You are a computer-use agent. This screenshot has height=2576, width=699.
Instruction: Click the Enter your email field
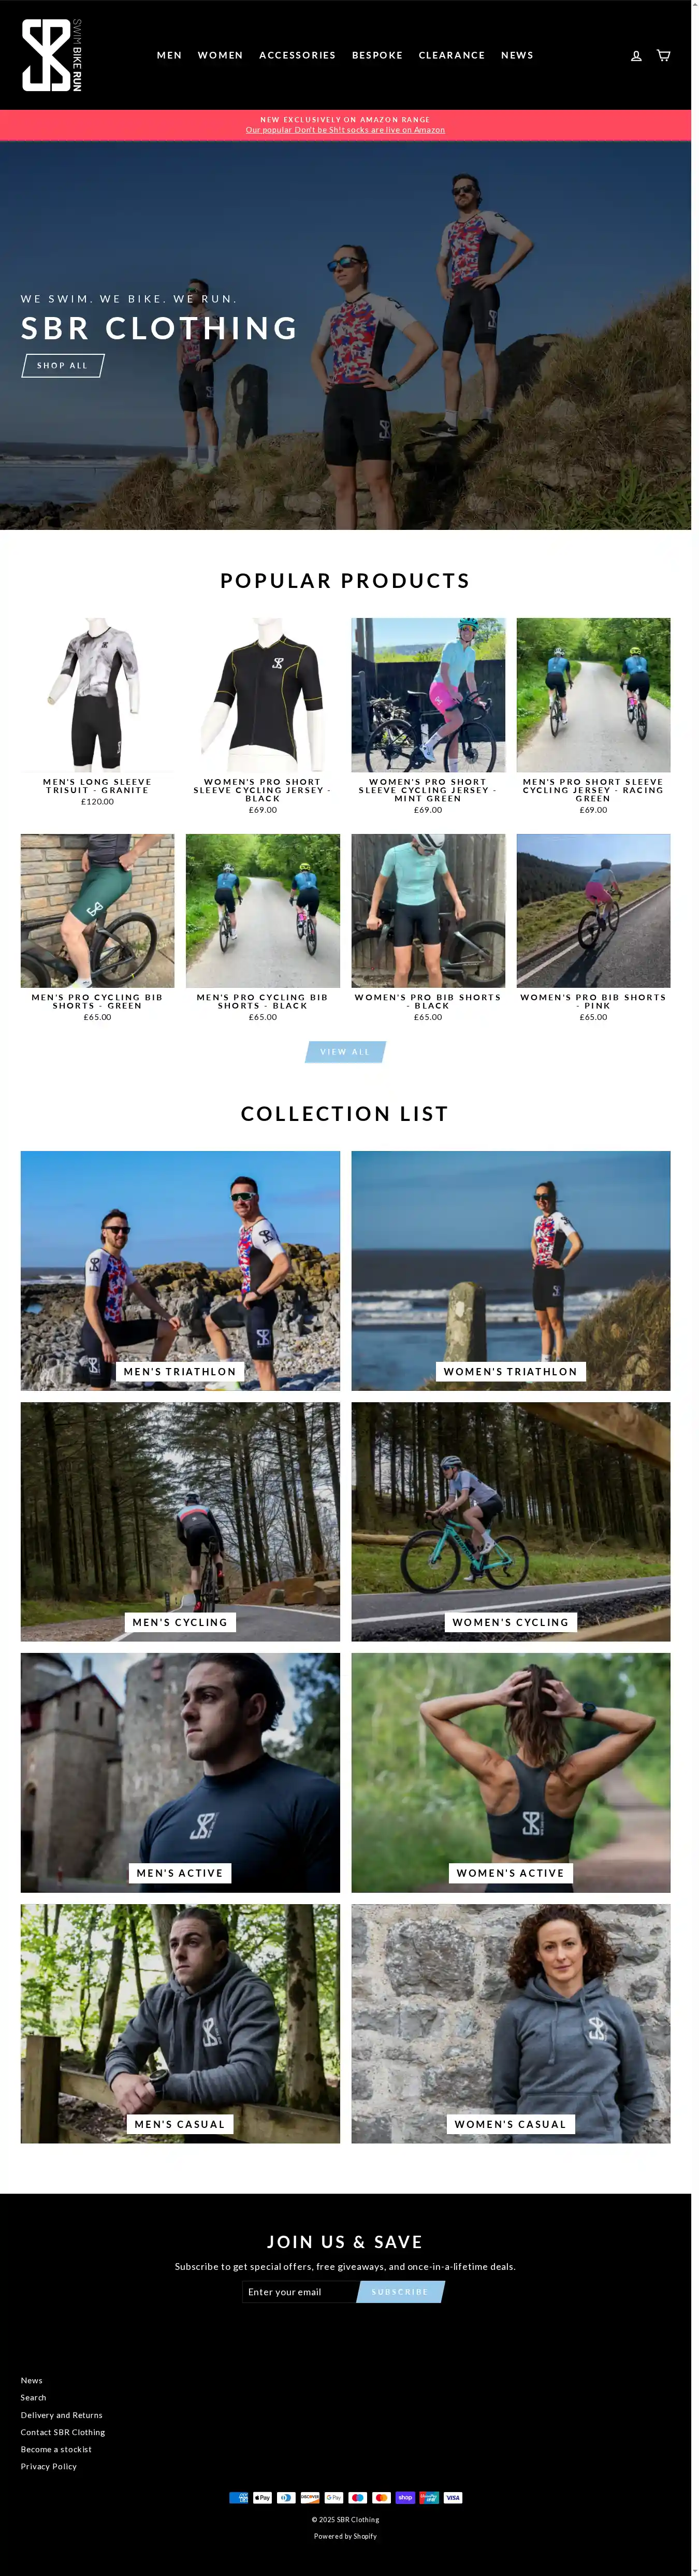point(299,2291)
